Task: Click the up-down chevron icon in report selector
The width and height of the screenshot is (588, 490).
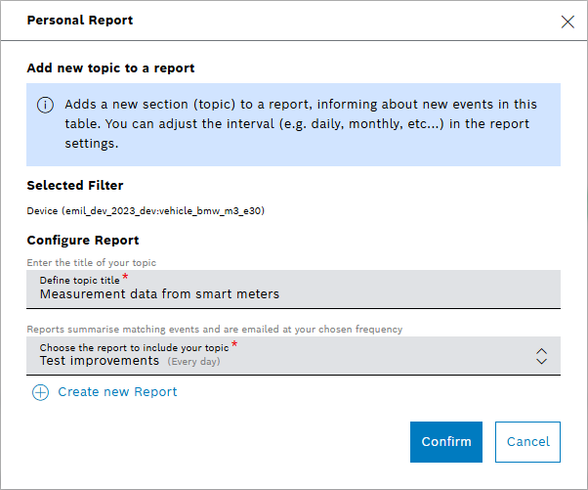Action: pos(542,356)
